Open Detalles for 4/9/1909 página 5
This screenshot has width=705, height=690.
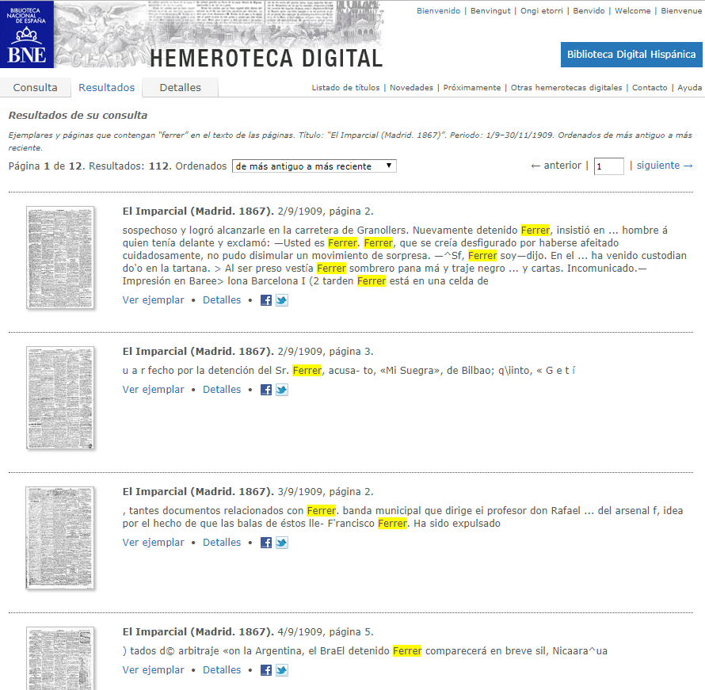tap(222, 670)
